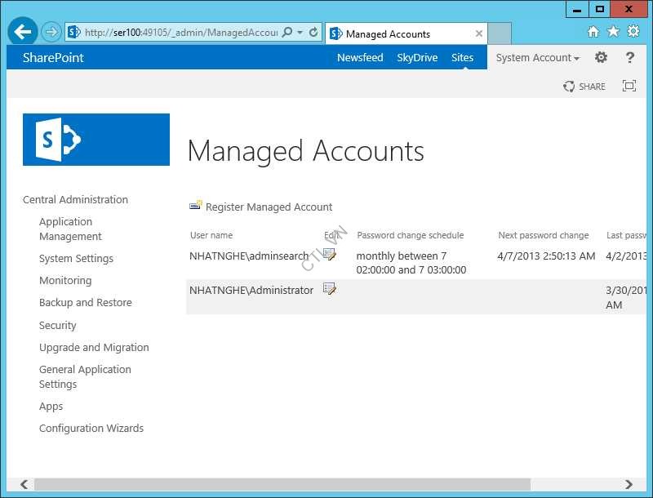The image size is (653, 498).
Task: Click the User name column header
Action: click(211, 235)
